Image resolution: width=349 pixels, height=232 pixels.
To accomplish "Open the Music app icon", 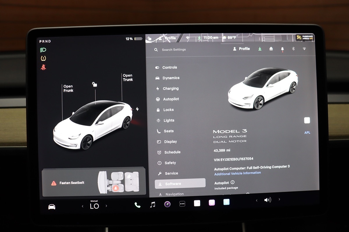I will [152, 205].
